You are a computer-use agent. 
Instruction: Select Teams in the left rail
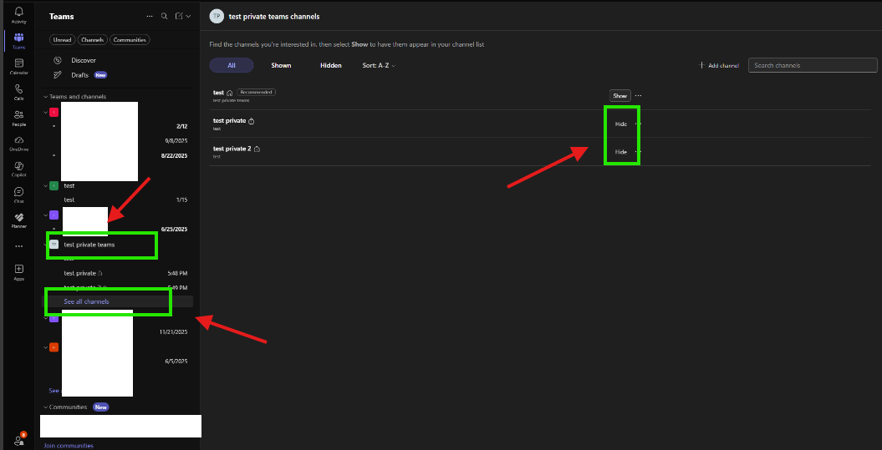pyautogui.click(x=18, y=40)
